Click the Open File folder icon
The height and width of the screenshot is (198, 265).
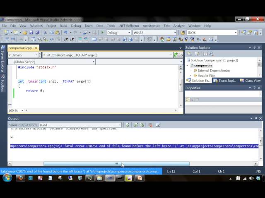click(x=25, y=32)
